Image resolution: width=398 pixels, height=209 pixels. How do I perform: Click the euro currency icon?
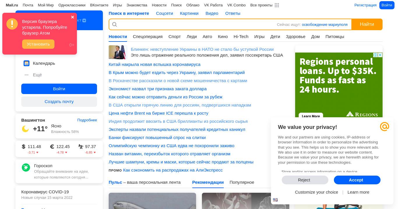pos(52,147)
